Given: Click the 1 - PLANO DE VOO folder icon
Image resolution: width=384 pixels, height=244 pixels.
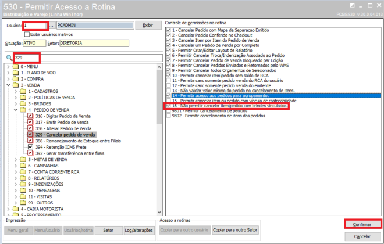Looking at the screenshot, I should 16,73.
